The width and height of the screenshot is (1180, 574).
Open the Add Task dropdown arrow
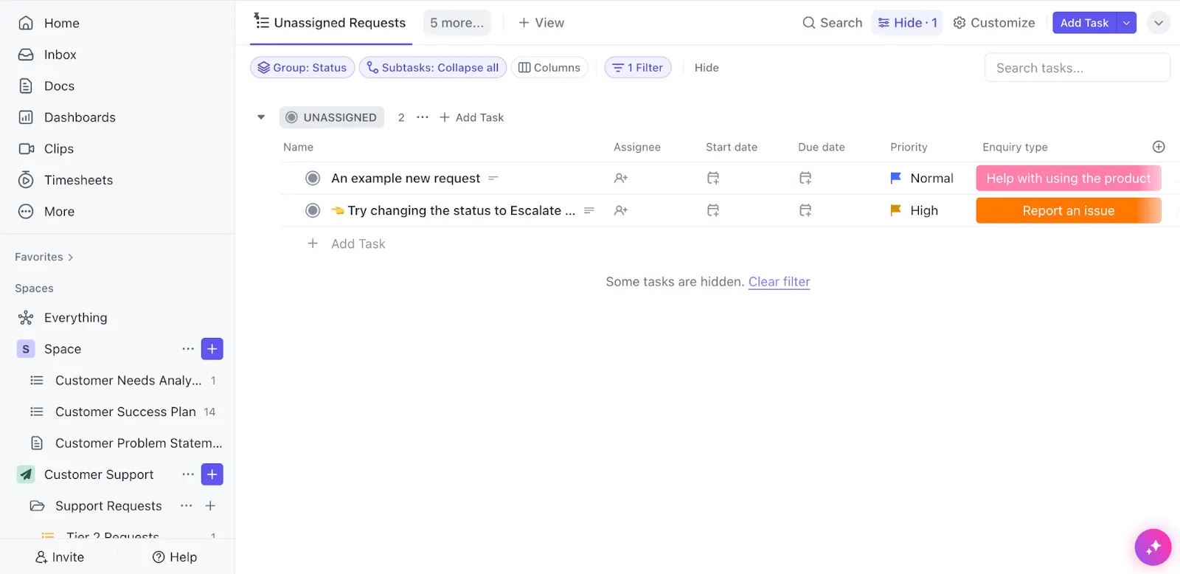1127,23
